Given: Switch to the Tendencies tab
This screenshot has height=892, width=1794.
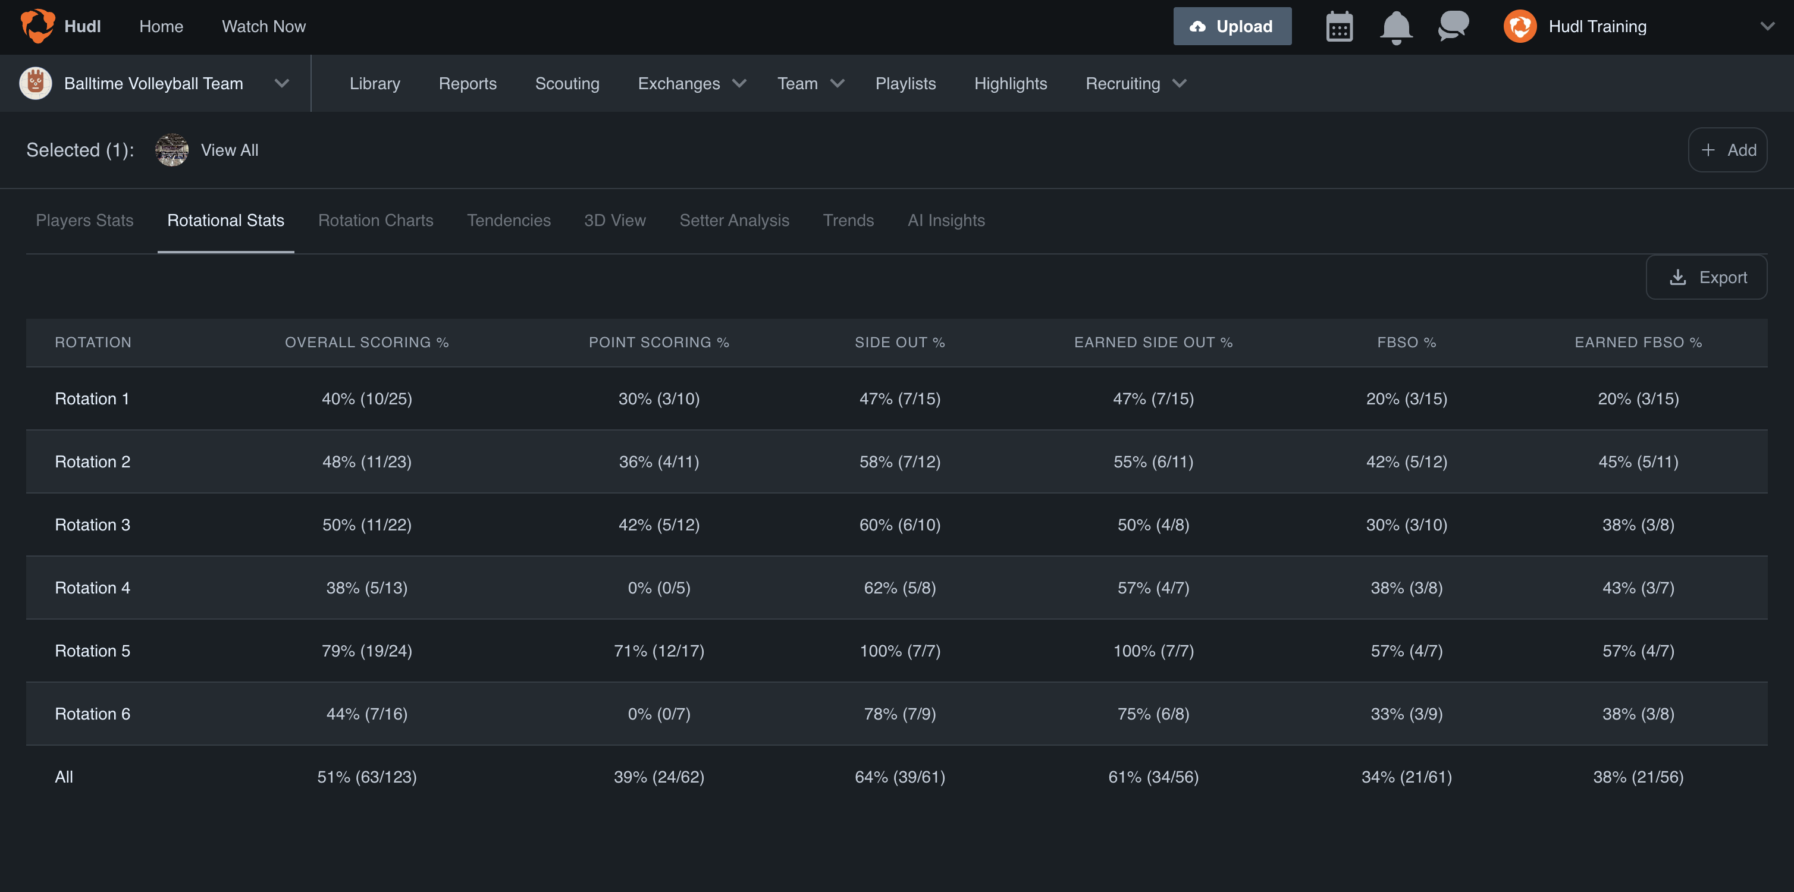Looking at the screenshot, I should click(509, 220).
